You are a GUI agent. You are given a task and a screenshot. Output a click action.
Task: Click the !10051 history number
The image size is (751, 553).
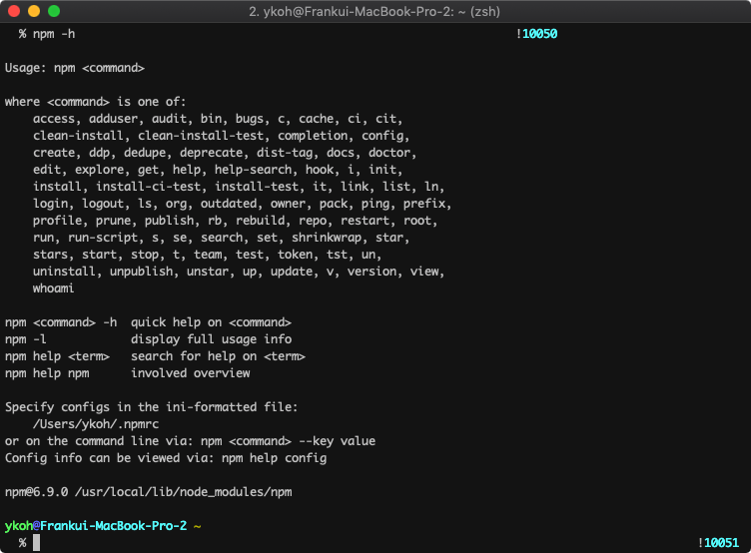[719, 542]
